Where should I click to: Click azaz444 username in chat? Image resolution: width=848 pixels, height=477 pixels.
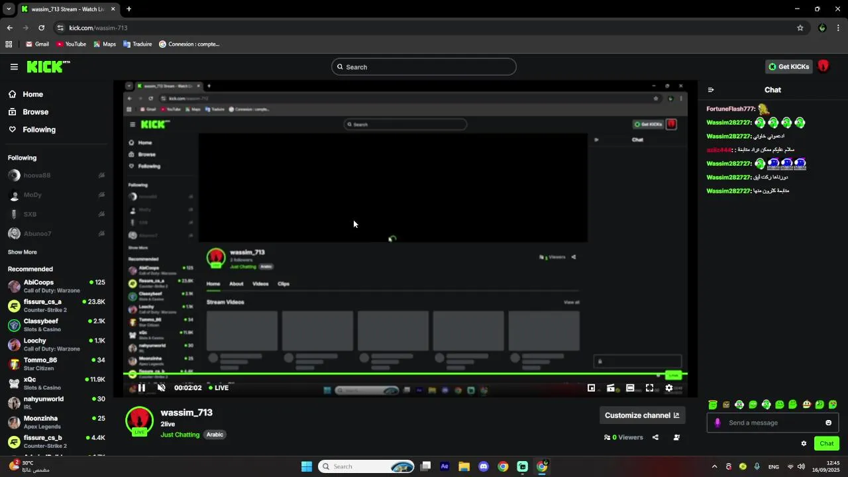pyautogui.click(x=719, y=150)
